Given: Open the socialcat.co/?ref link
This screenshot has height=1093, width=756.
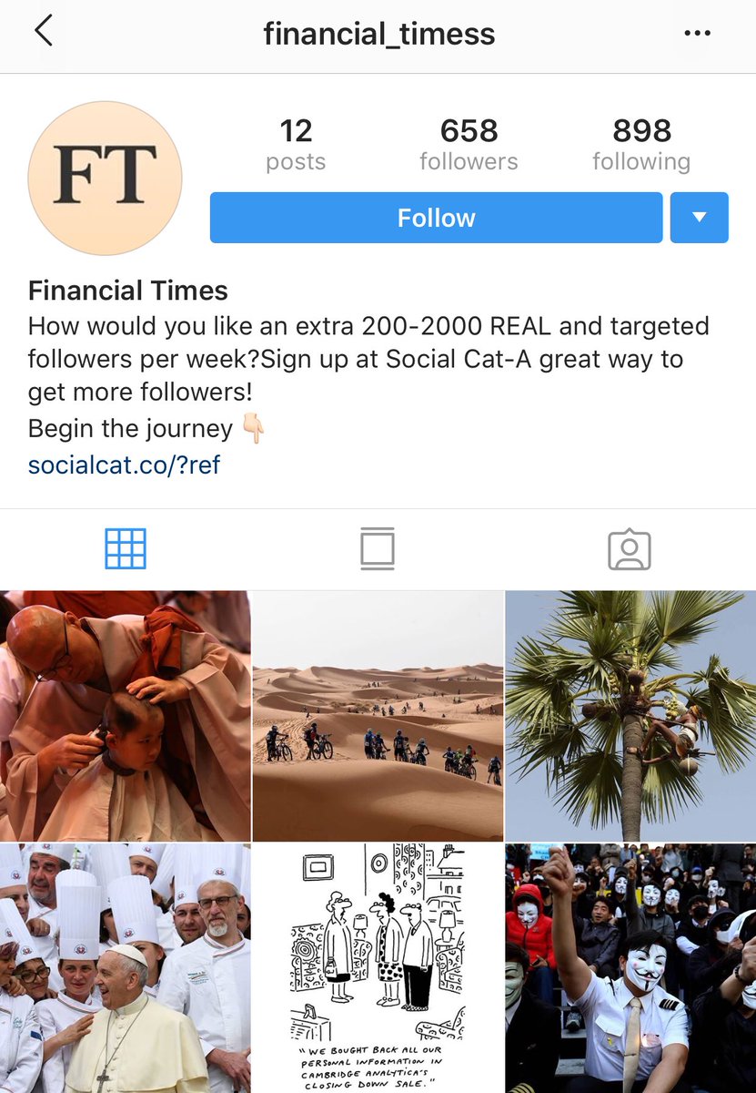Looking at the screenshot, I should coord(125,465).
